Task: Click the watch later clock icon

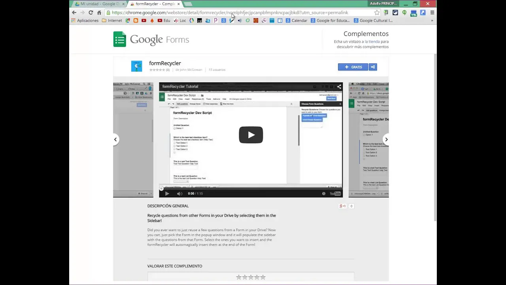Action: [324, 194]
